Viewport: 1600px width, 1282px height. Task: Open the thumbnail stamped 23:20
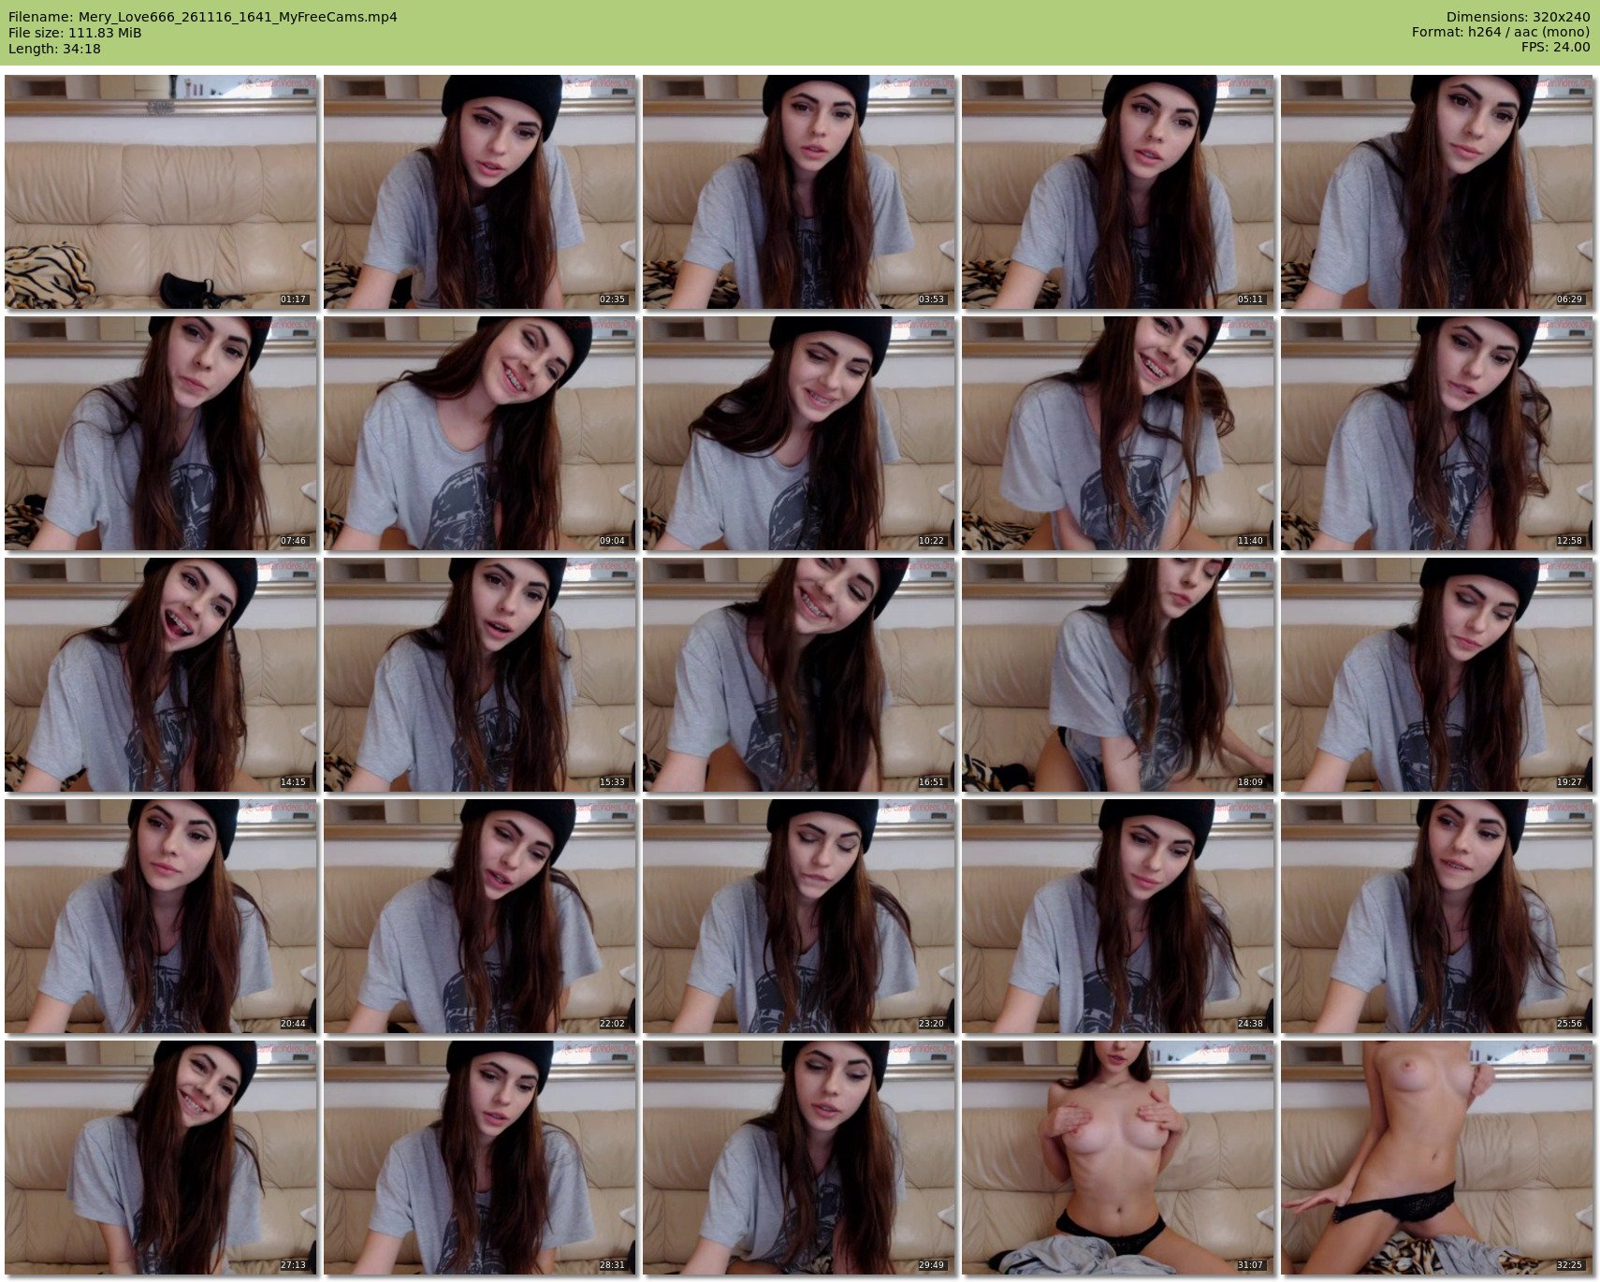[798, 916]
